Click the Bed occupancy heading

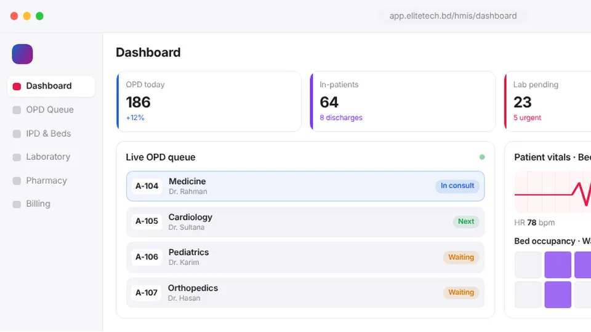553,241
